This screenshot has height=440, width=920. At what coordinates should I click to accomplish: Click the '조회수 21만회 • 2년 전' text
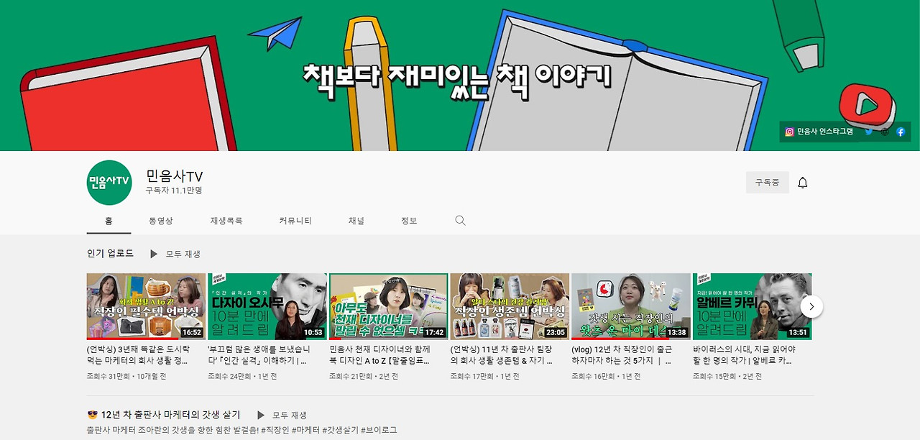click(365, 376)
